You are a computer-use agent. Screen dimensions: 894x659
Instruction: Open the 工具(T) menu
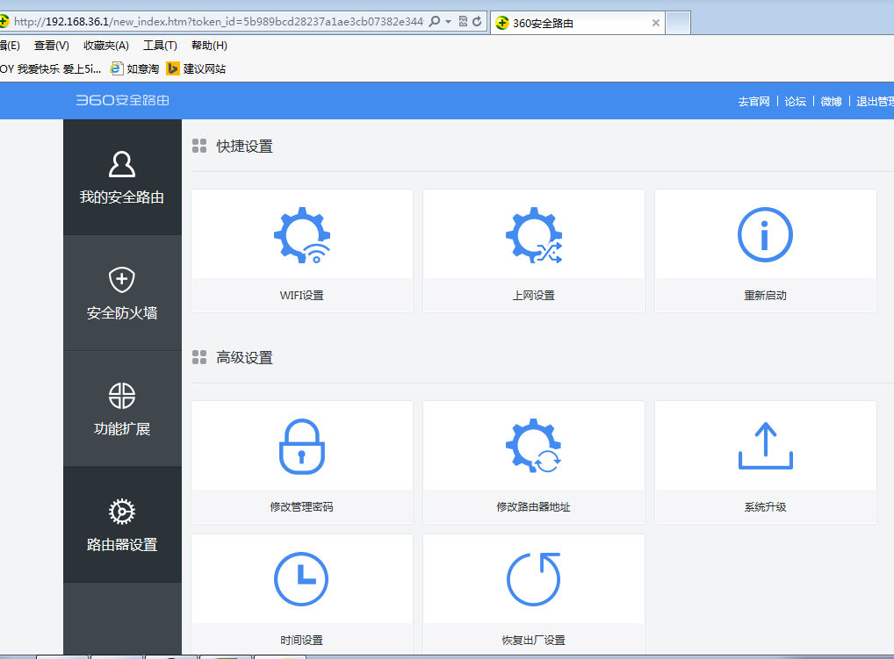(160, 46)
